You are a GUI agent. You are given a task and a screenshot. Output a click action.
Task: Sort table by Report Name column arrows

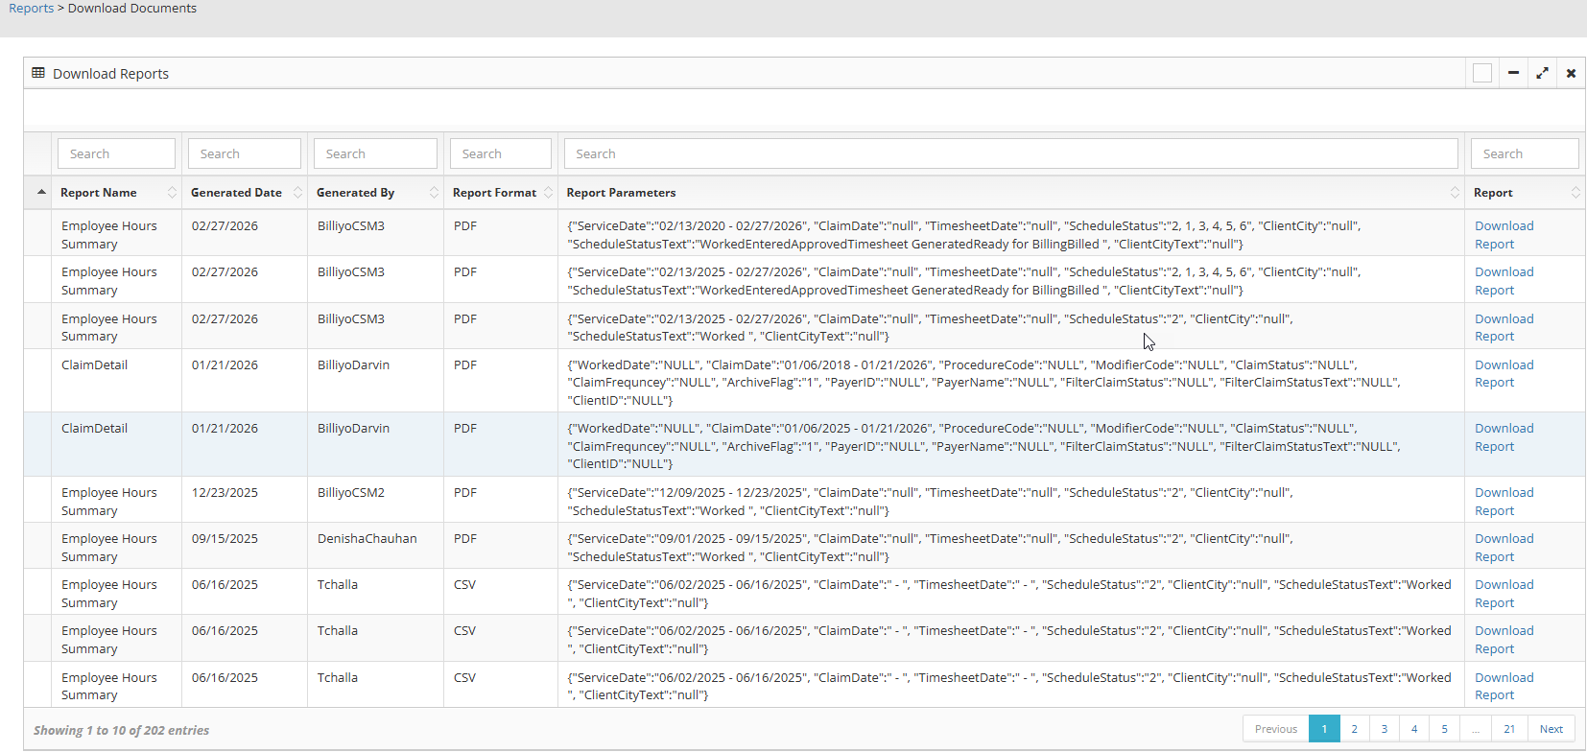pos(172,193)
